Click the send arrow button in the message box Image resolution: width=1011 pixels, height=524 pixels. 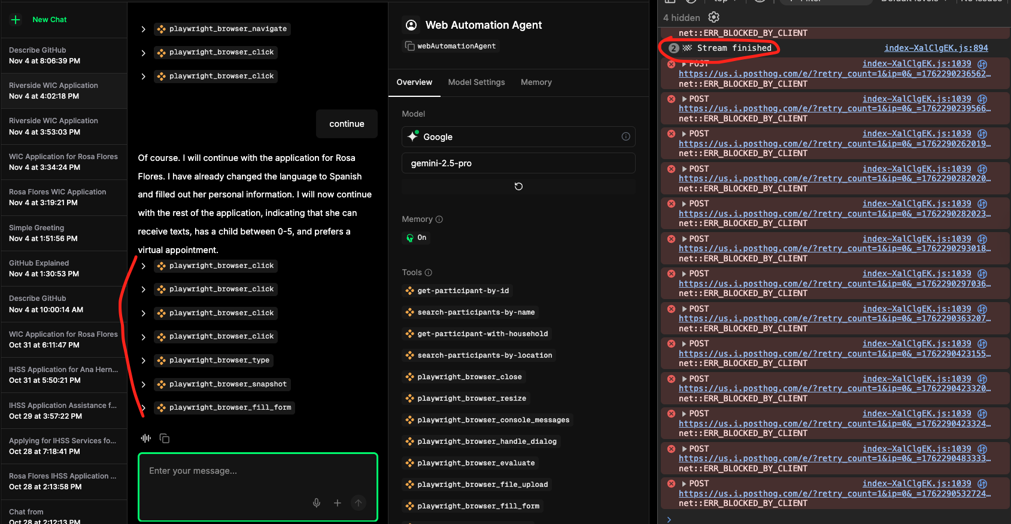pyautogui.click(x=359, y=503)
